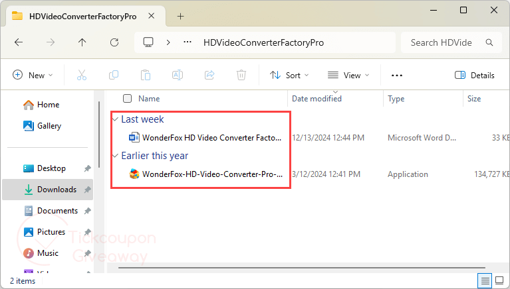This screenshot has width=510, height=289.
Task: Click the This PC monitor icon
Action: (x=148, y=42)
